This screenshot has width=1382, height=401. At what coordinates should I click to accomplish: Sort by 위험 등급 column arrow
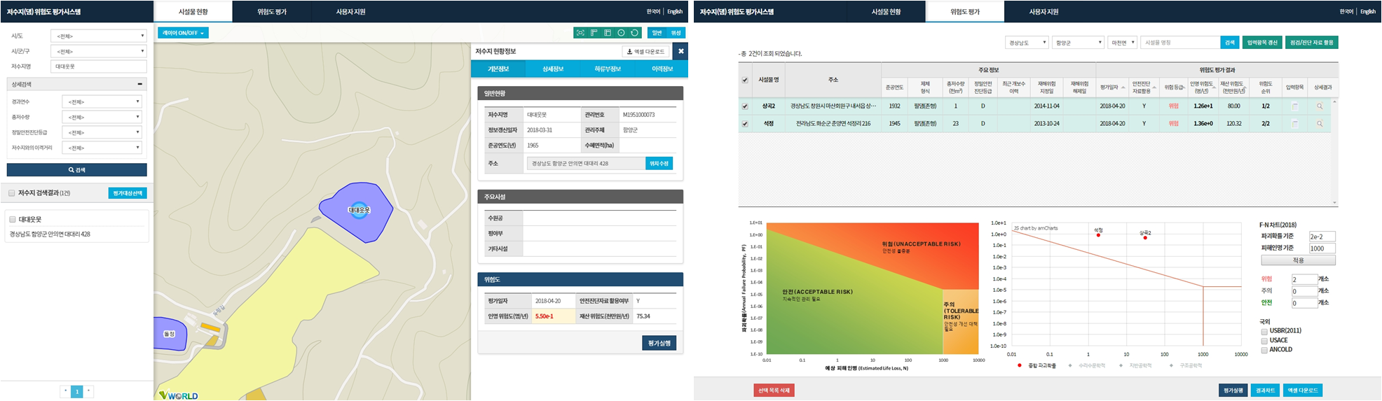point(1183,87)
